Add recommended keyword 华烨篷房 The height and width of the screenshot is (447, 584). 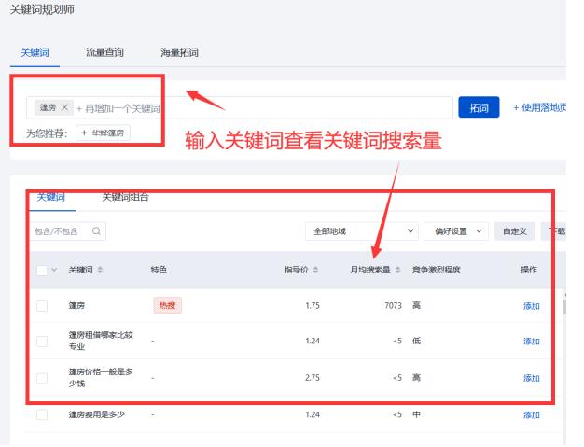click(x=103, y=133)
